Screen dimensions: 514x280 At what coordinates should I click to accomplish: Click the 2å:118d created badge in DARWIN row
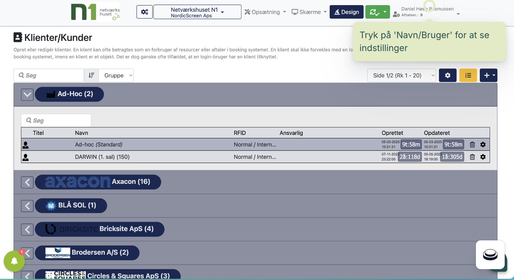click(x=410, y=157)
